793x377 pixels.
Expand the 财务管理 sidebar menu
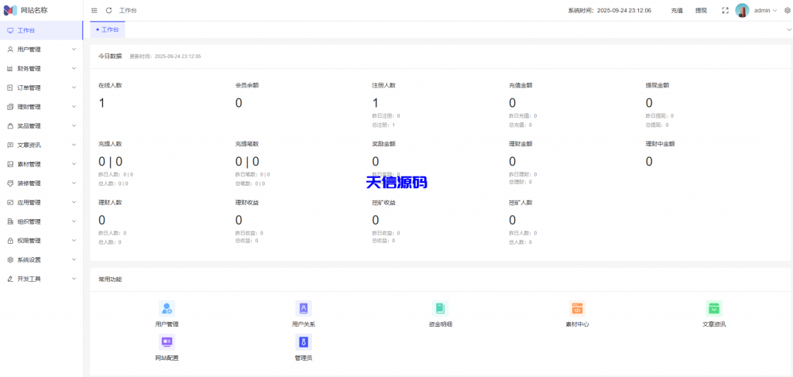click(41, 69)
